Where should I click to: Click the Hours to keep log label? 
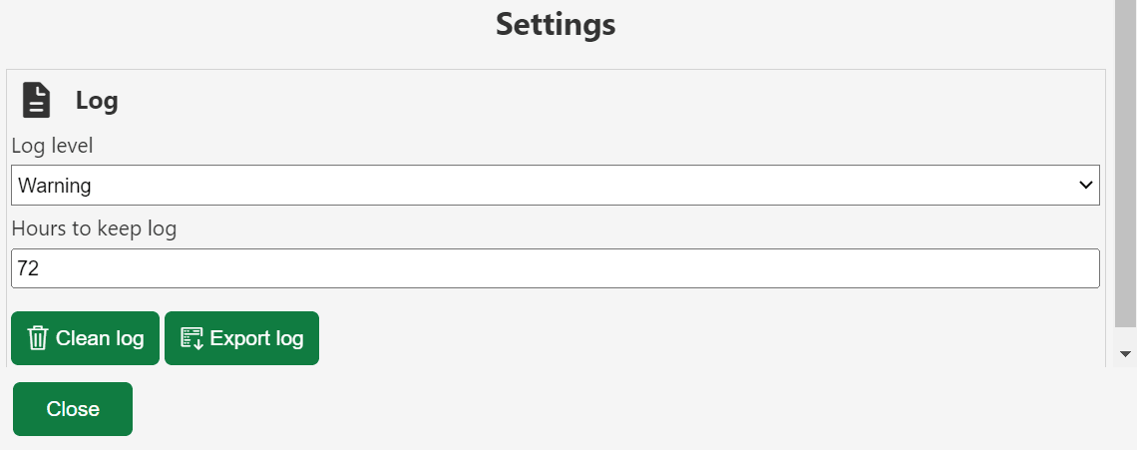point(94,228)
